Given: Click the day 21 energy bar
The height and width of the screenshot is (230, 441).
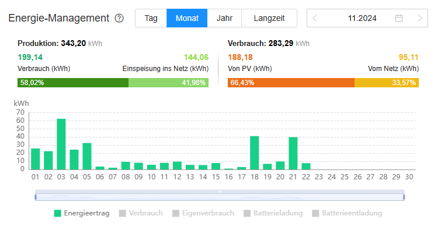Looking at the screenshot, I should click(293, 153).
